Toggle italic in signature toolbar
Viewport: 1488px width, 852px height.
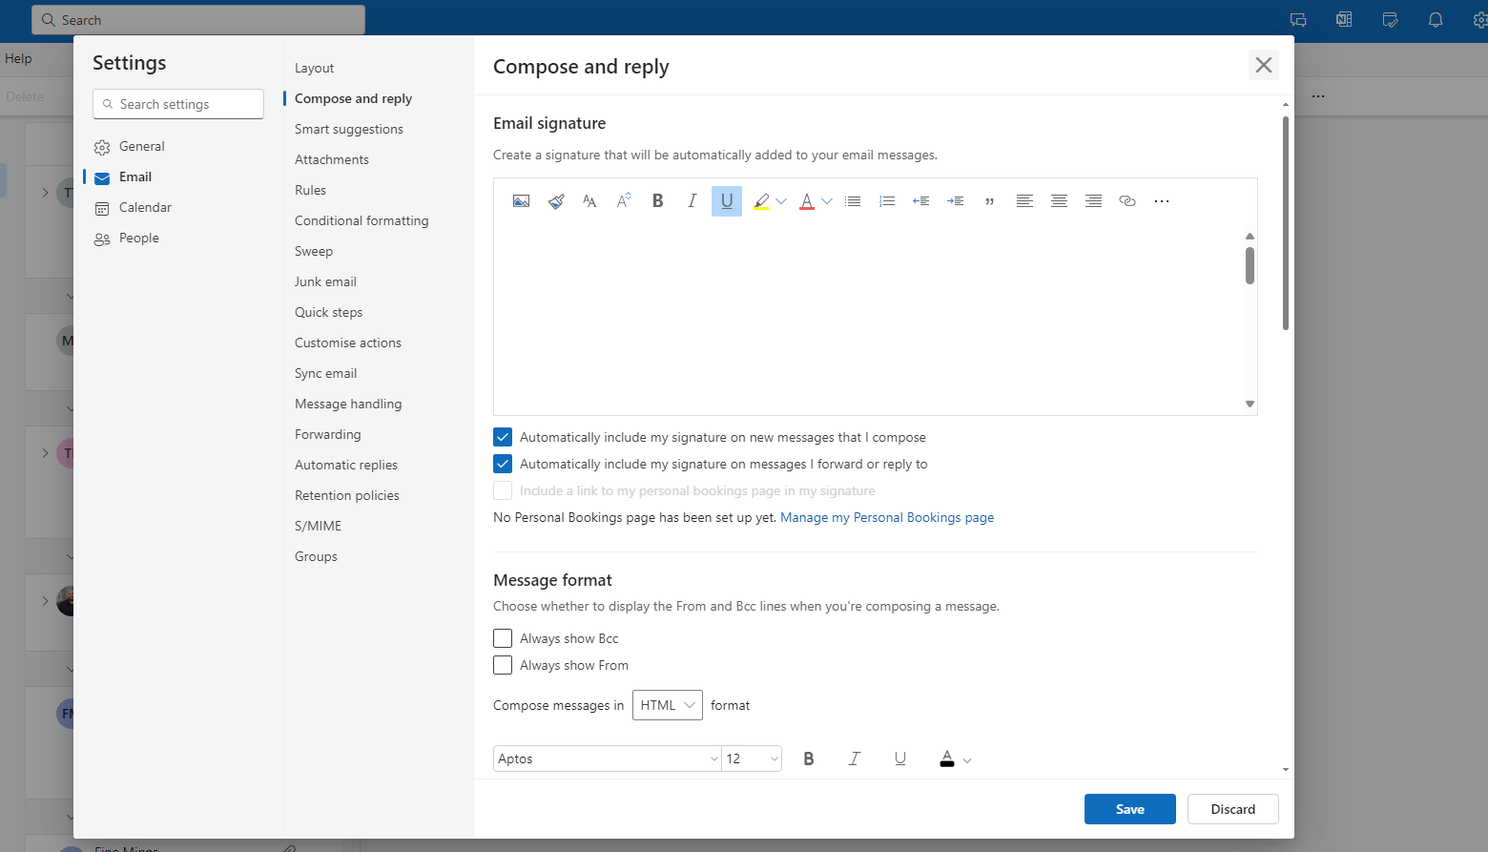[692, 201]
